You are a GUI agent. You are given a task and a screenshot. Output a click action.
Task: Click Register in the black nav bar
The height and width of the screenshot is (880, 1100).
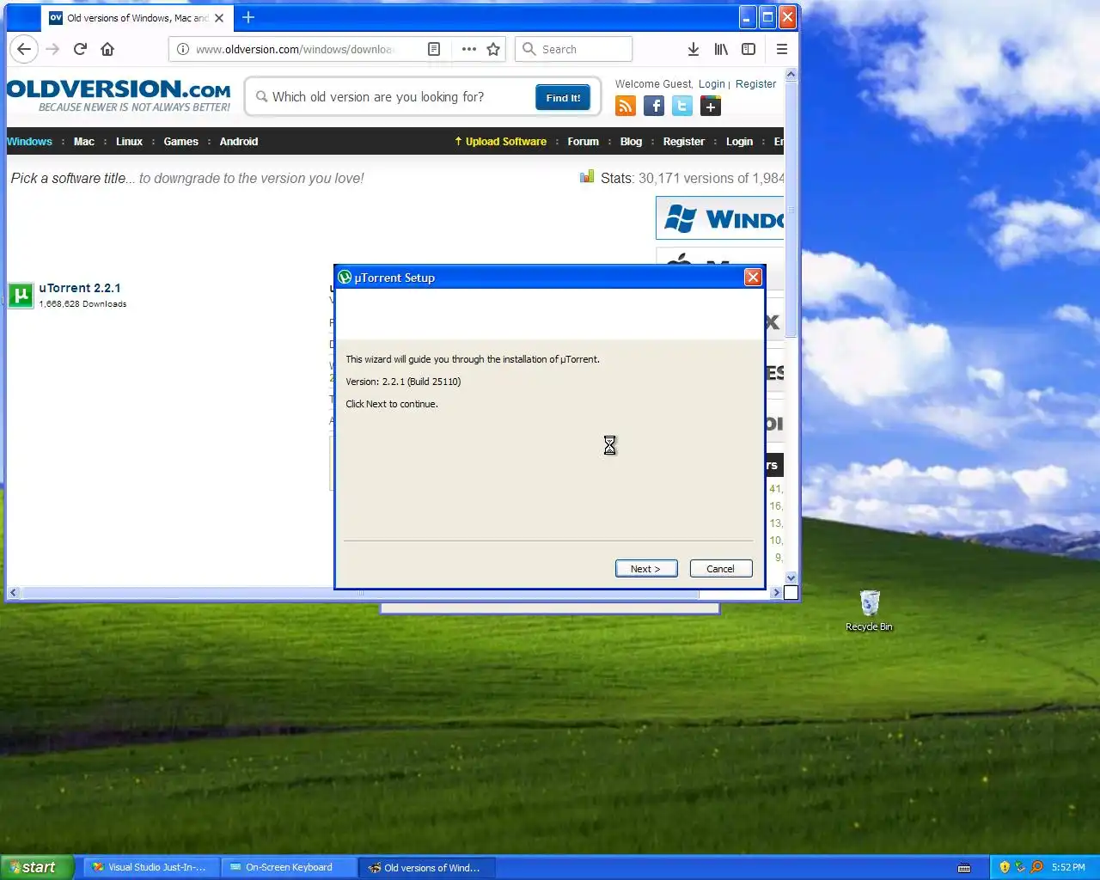[684, 142]
